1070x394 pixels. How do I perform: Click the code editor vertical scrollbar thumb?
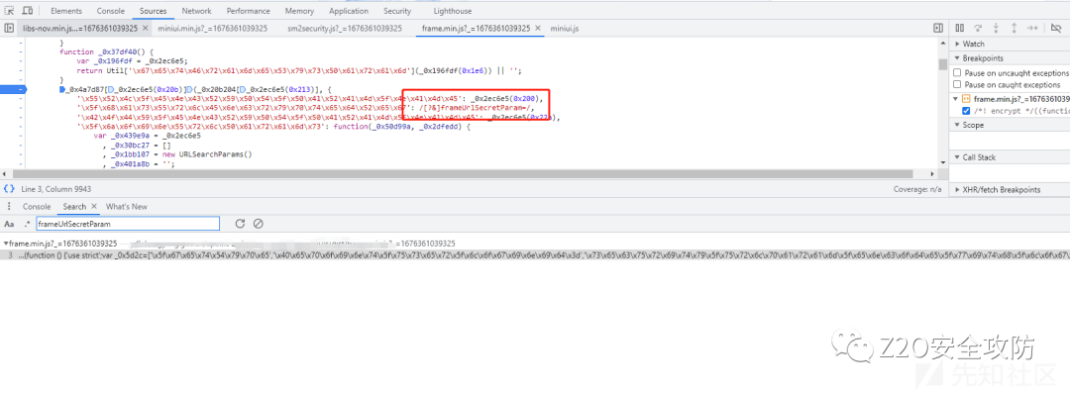[942, 64]
